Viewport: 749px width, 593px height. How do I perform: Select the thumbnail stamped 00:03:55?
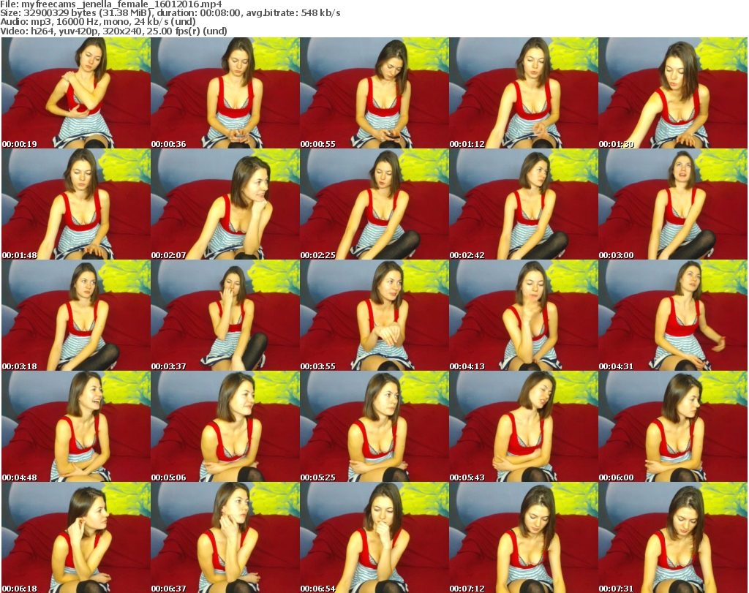tap(374, 316)
